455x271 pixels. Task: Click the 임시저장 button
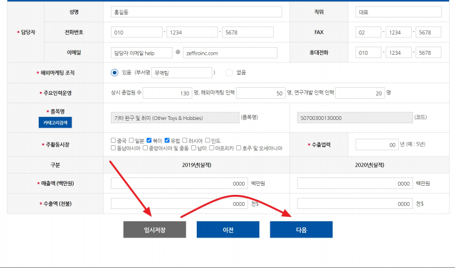point(155,230)
